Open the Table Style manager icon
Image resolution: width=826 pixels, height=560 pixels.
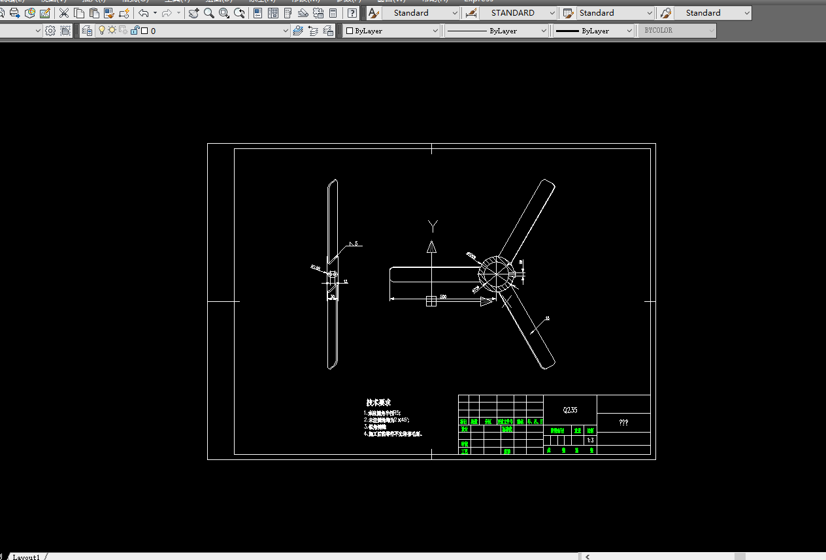[568, 13]
